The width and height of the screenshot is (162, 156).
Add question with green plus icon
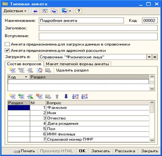point(21,96)
